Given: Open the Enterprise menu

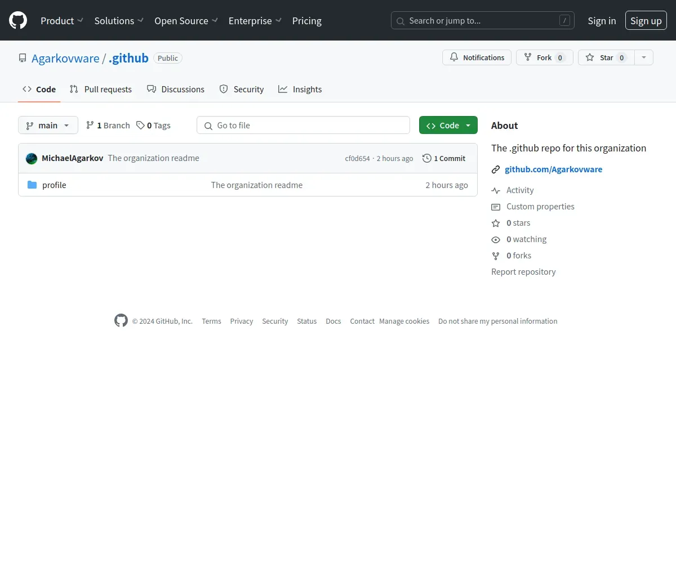Looking at the screenshot, I should (x=255, y=21).
